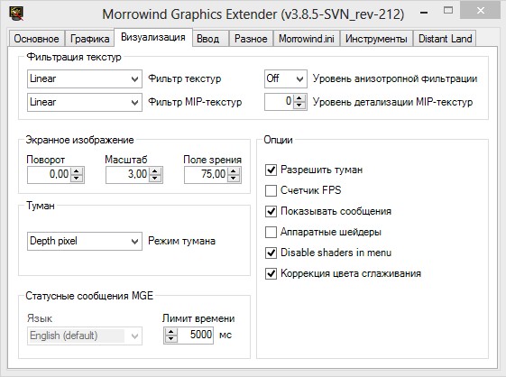Minimize the Morrowind Graphics Extender window
Screen dimensions: 506x377
pos(425,13)
